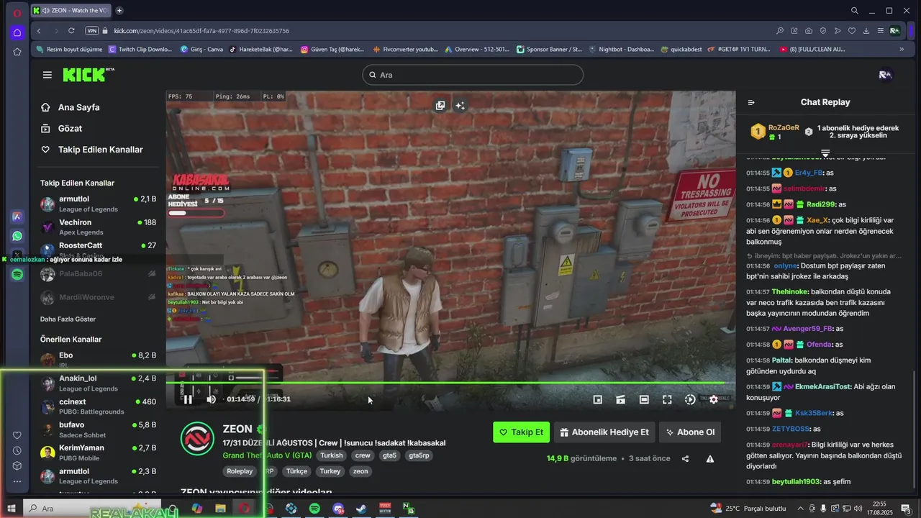Toggle the VPN badge in address bar
The height and width of the screenshot is (518, 921).
(x=91, y=30)
